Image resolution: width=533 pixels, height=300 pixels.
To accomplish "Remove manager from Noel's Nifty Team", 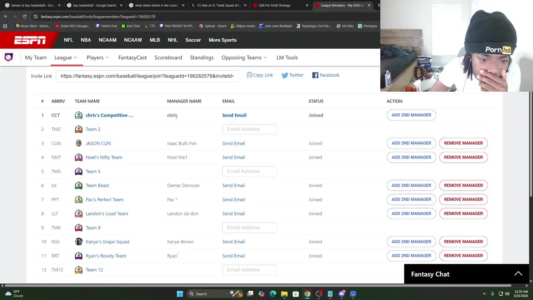I will pyautogui.click(x=463, y=157).
